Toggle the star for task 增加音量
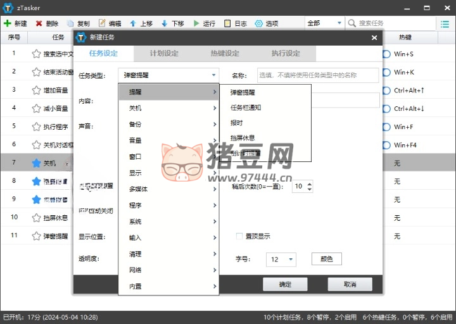The width and height of the screenshot is (456, 324). pyautogui.click(x=36, y=90)
